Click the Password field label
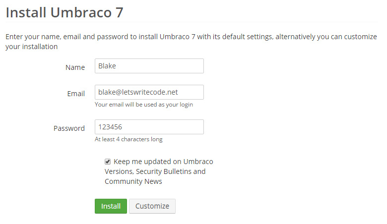The width and height of the screenshot is (387, 224). click(69, 128)
